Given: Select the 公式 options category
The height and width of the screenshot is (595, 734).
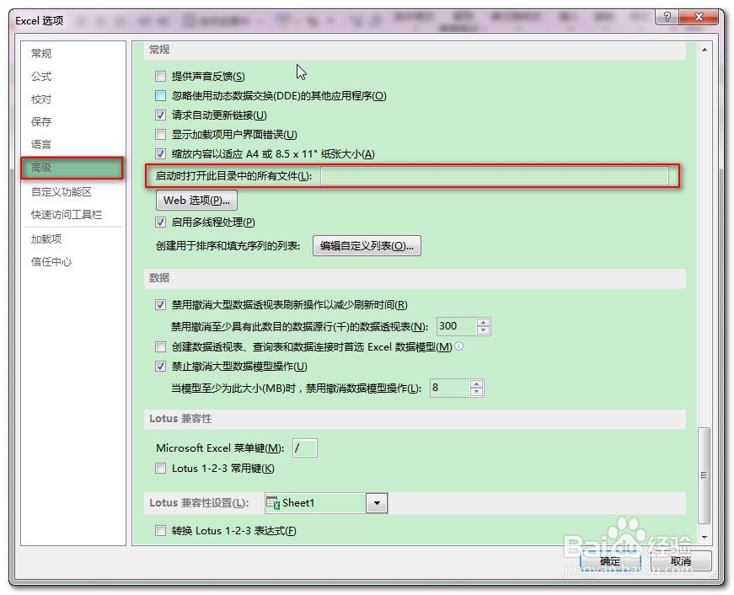Looking at the screenshot, I should (41, 77).
